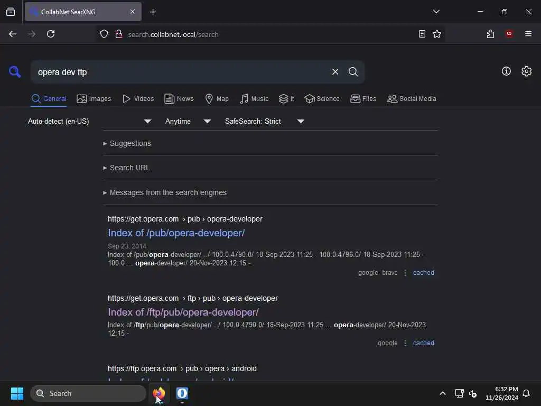Switch to the News category tab
541x406 pixels.
click(x=179, y=99)
